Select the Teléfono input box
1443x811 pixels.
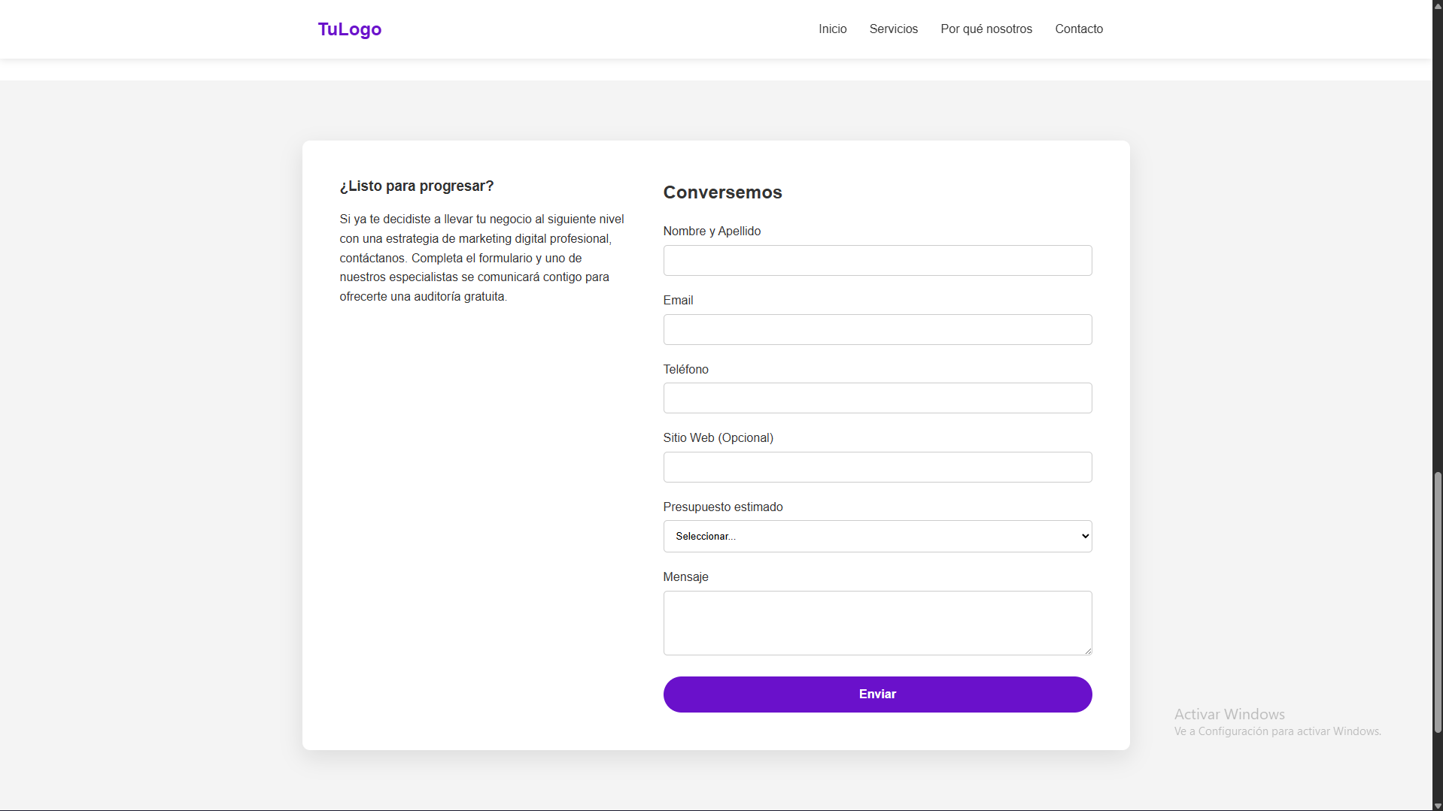[x=876, y=398]
